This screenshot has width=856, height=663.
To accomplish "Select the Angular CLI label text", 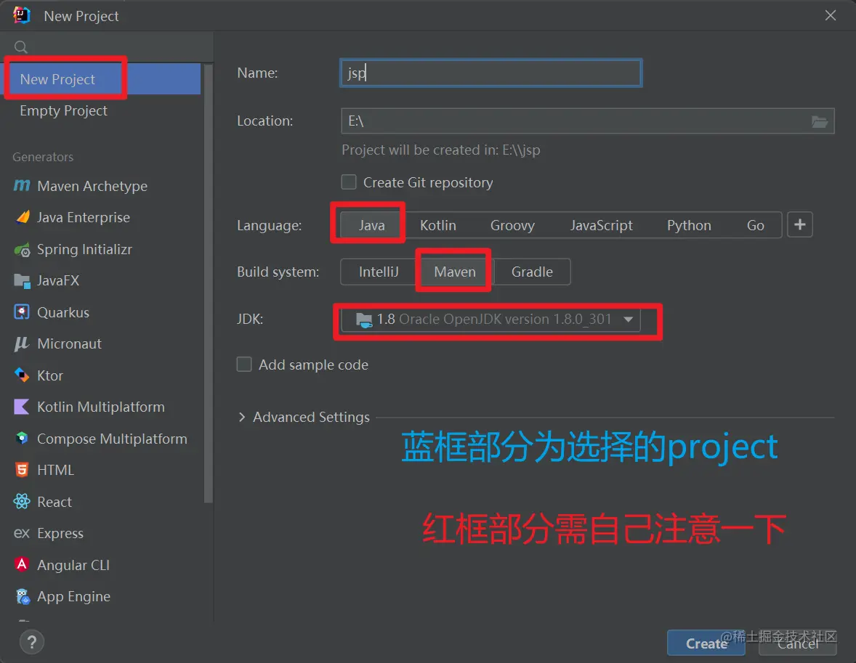I will point(73,565).
